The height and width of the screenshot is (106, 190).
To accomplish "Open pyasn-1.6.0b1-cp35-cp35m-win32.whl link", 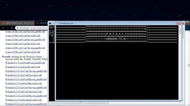I will click(23, 36).
